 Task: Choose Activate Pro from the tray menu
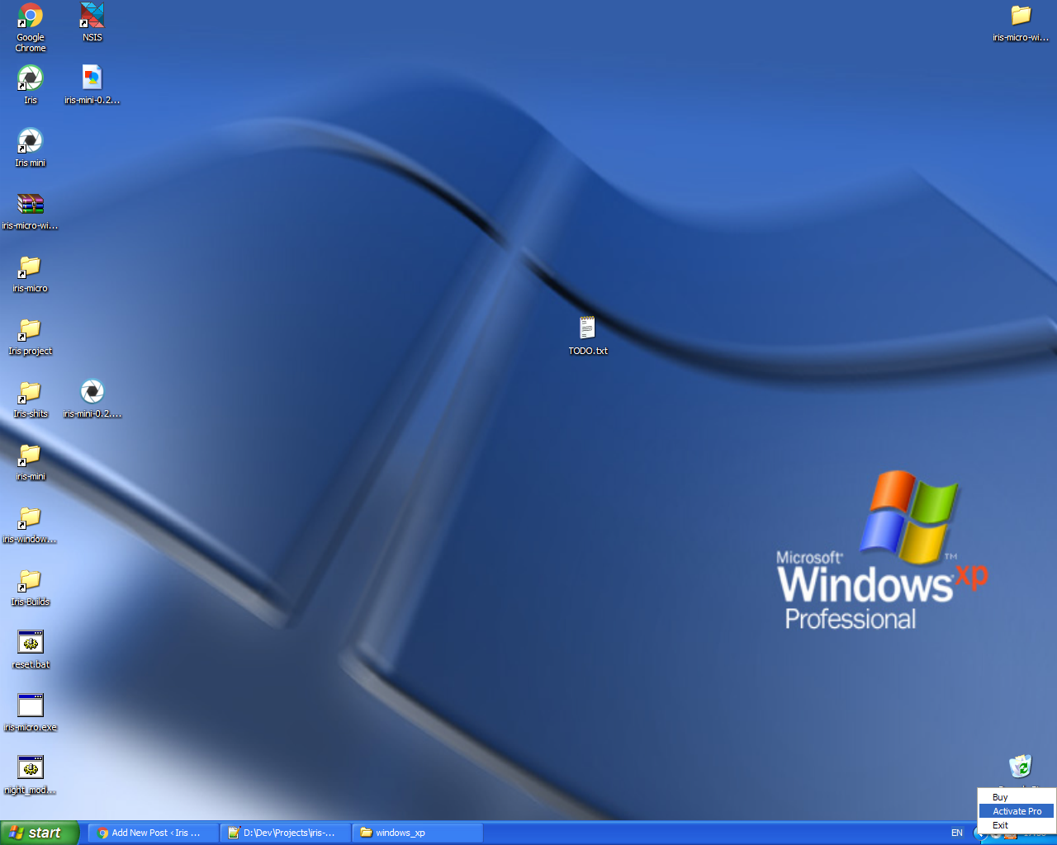tap(1017, 811)
